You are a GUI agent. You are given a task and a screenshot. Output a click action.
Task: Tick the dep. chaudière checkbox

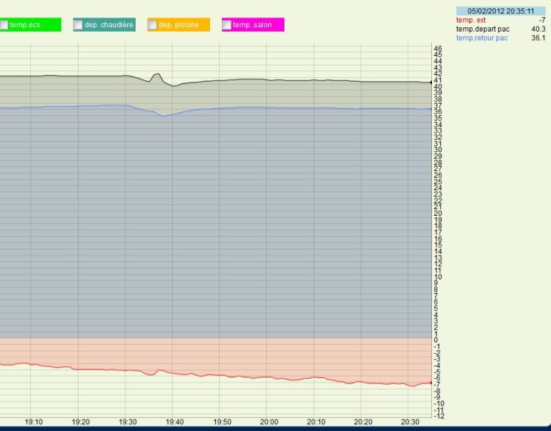[79, 25]
